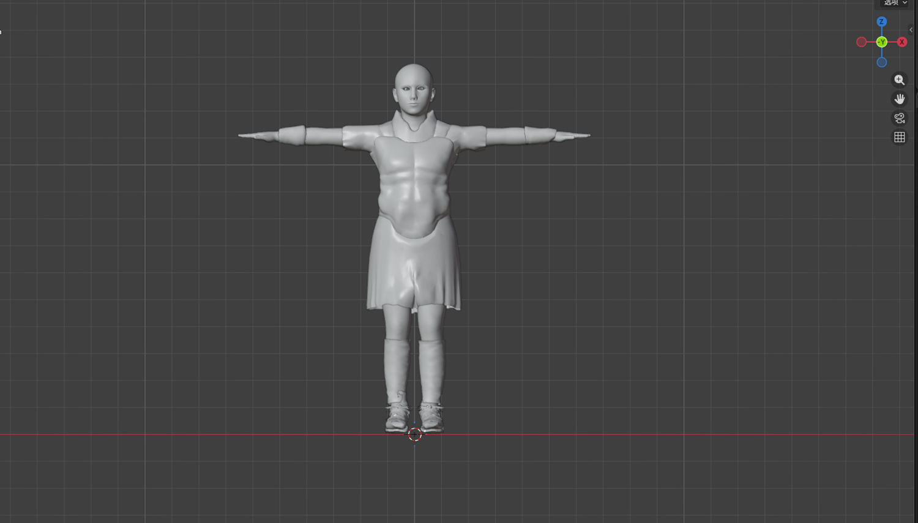The height and width of the screenshot is (523, 918).
Task: Click the blue Z axis gizmo ball
Action: [881, 22]
